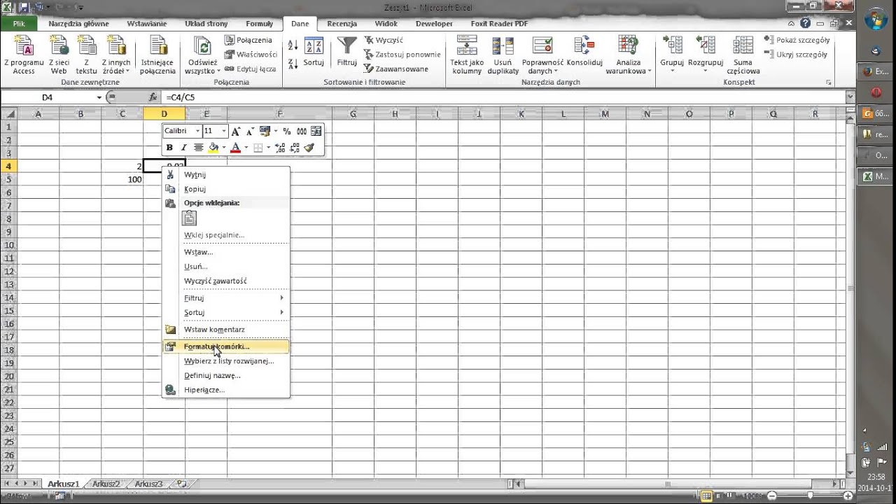Click red font color swatch button

(x=236, y=148)
